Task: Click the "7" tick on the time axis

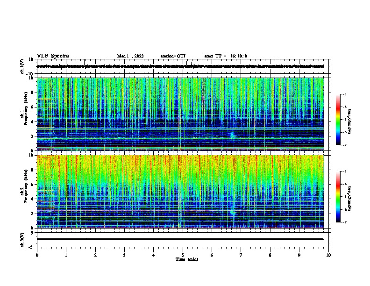Action: point(241,255)
